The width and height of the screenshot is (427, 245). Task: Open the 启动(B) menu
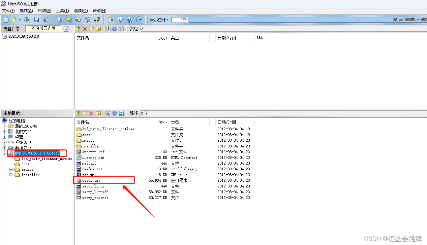pos(44,11)
